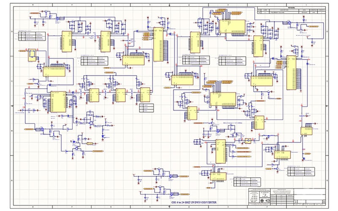Select the circular transistor symbol in the top-left circuit
Image resolution: width=338 pixels, height=211 pixels.
pyautogui.click(x=57, y=19)
